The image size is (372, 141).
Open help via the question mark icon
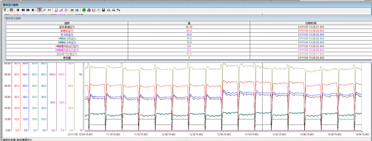tap(5, 10)
